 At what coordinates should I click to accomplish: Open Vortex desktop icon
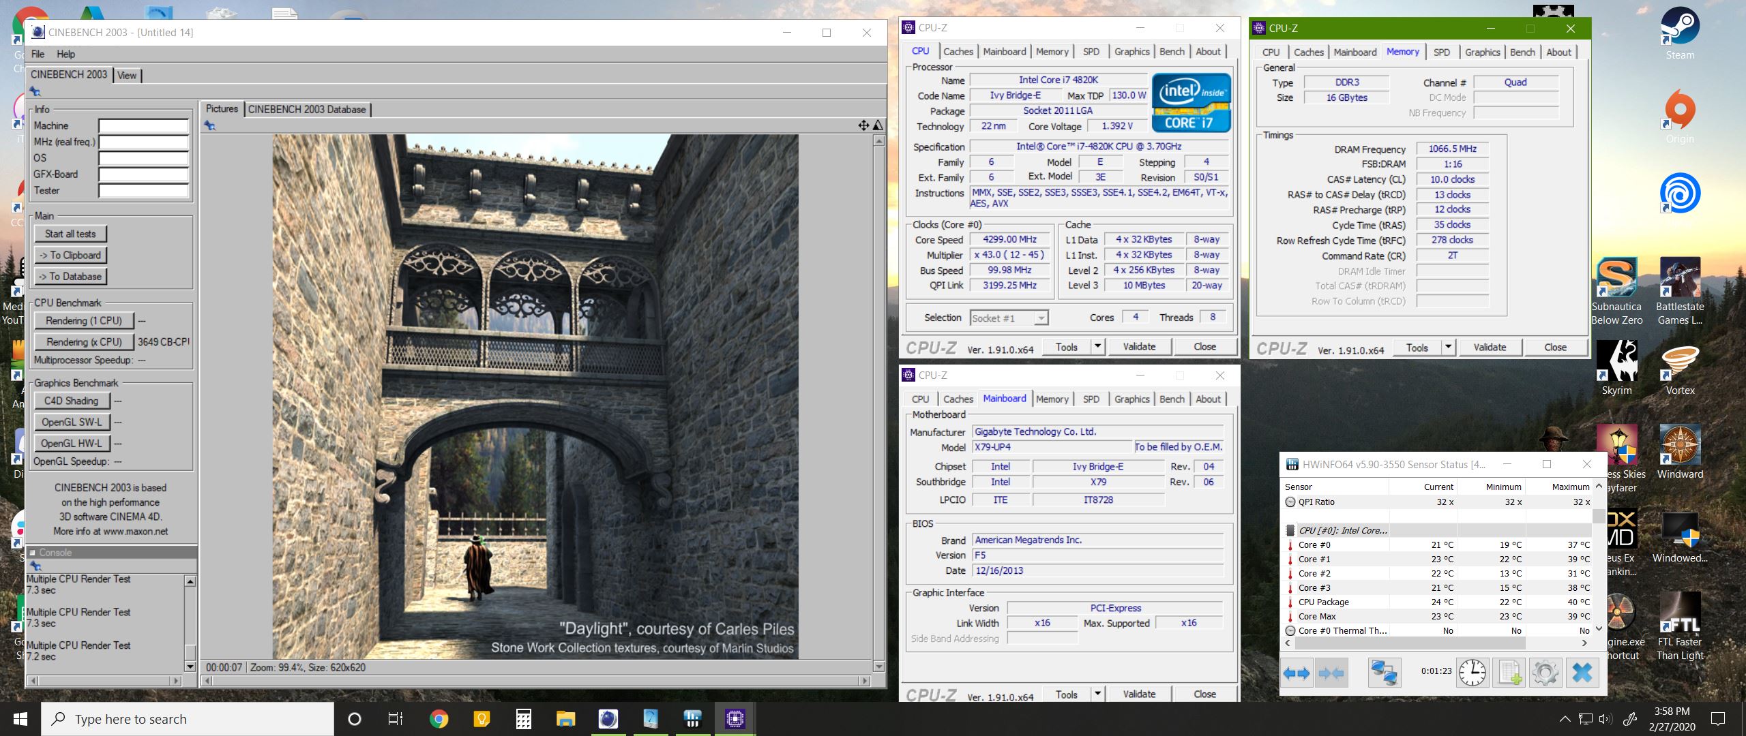[x=1679, y=368]
